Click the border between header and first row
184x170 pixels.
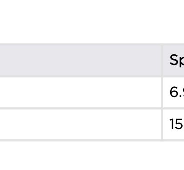point(92,77)
